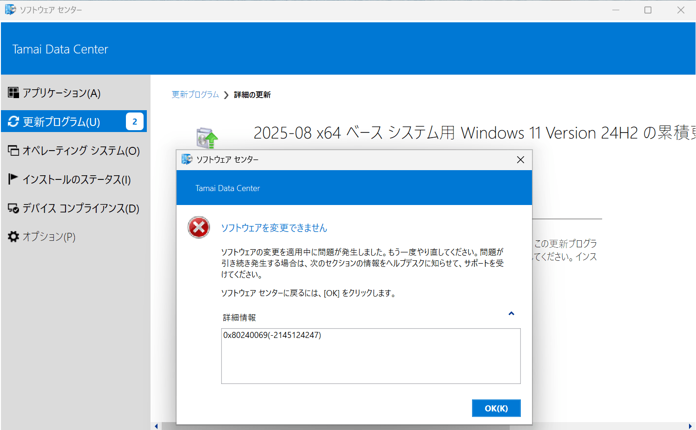
Task: Select the 詳細の更新 breadcrumb item
Action: (252, 94)
